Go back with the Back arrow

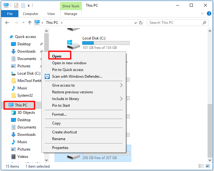[7, 23]
